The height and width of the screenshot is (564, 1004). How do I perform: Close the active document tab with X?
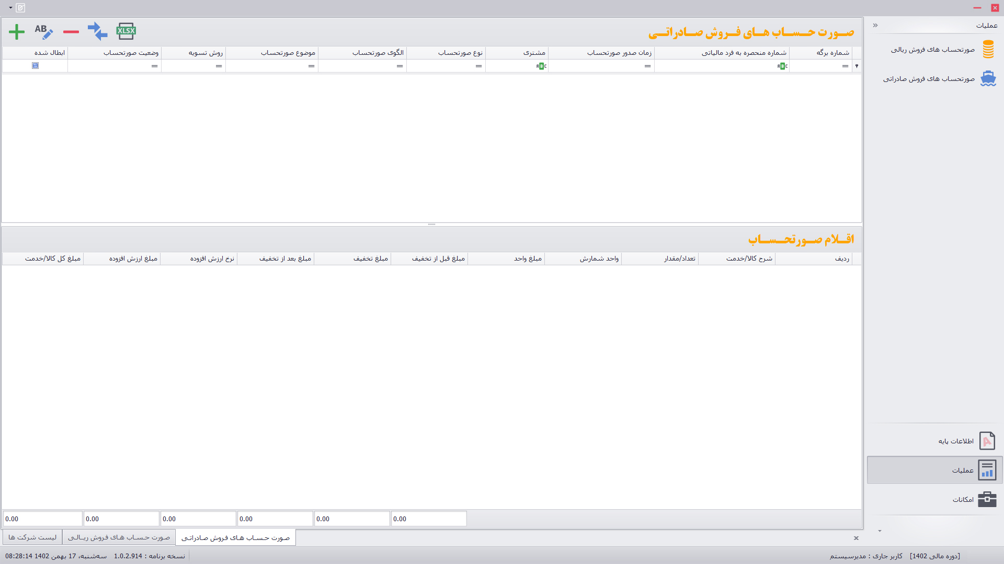856,538
